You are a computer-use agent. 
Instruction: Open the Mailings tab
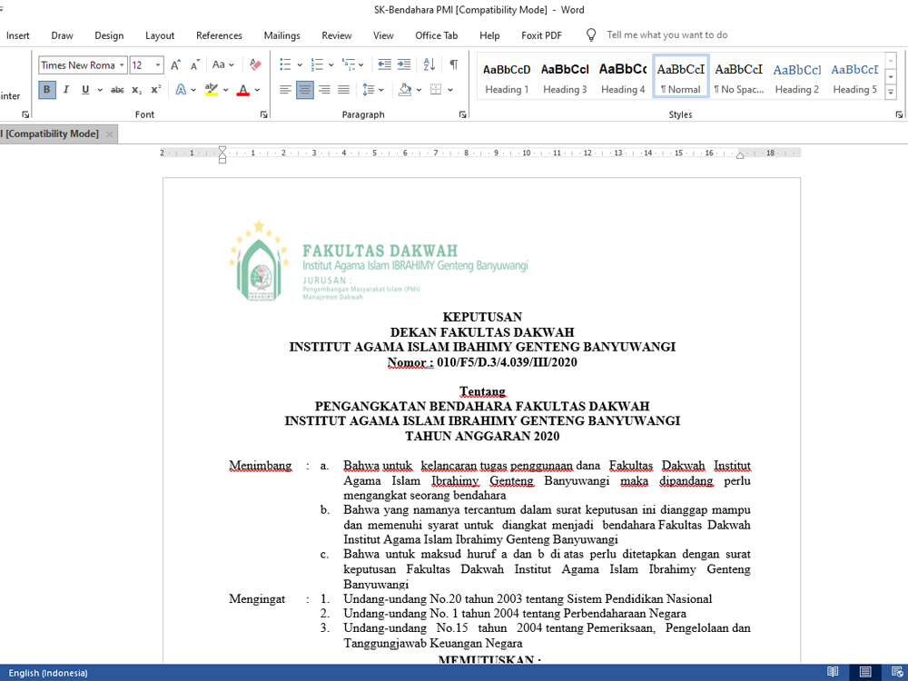click(282, 35)
